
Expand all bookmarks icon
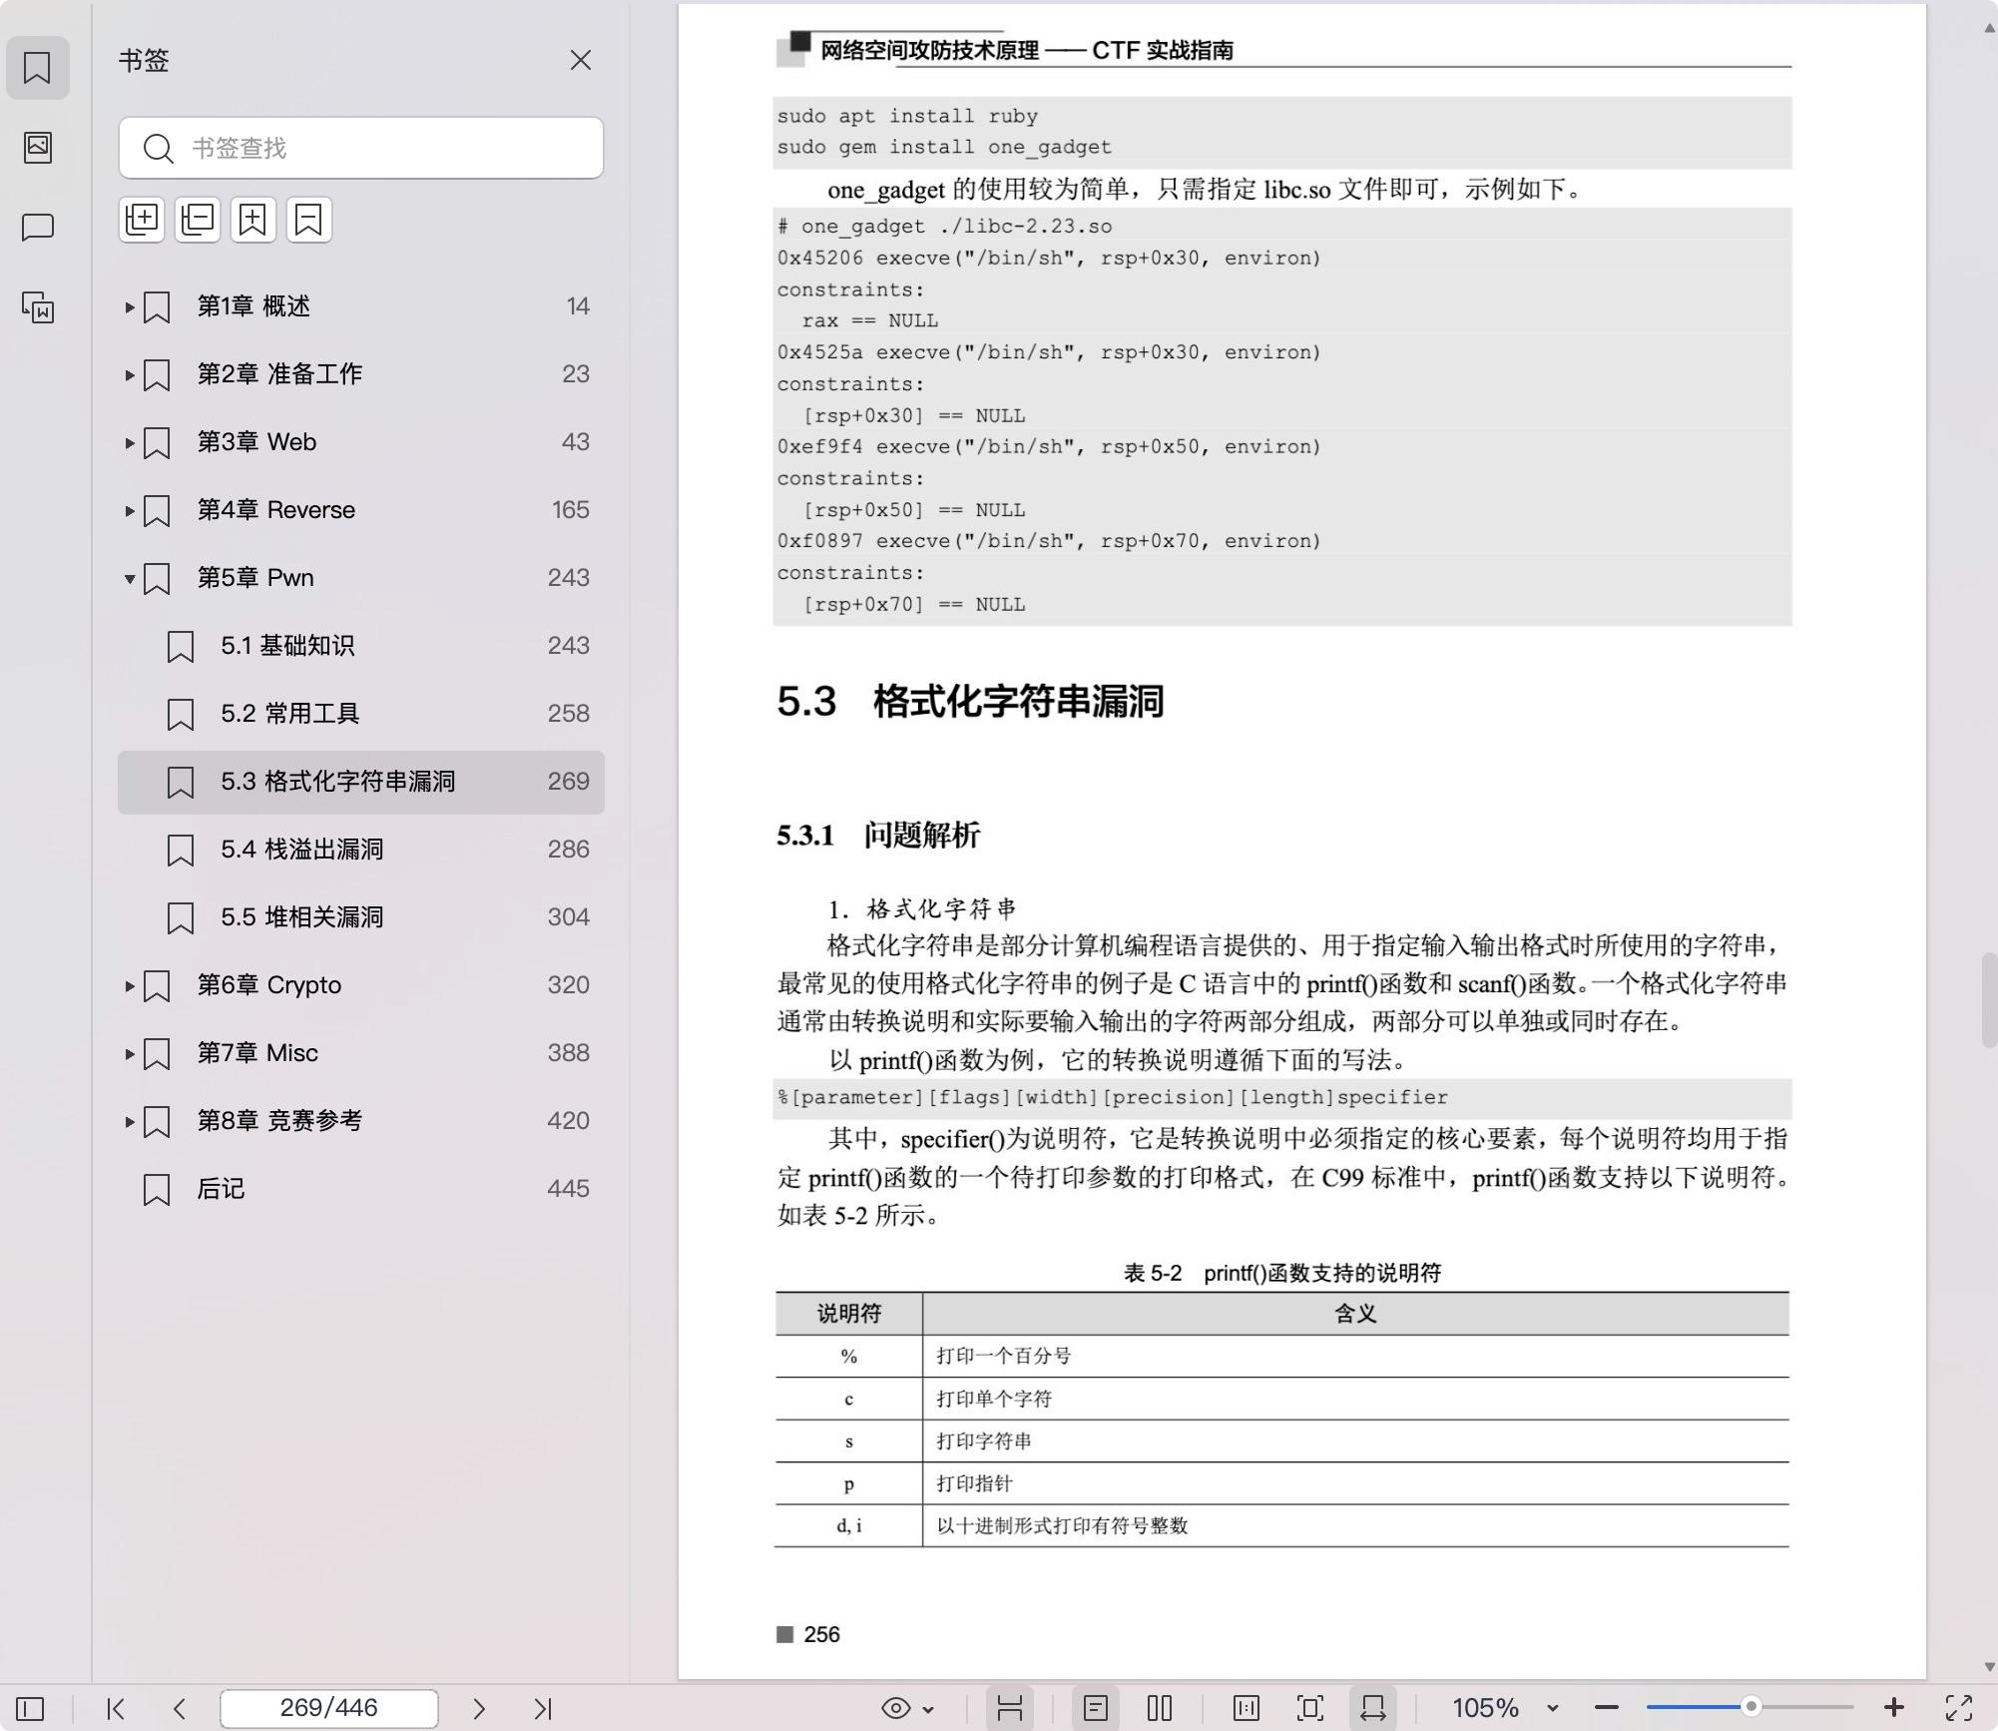click(142, 220)
